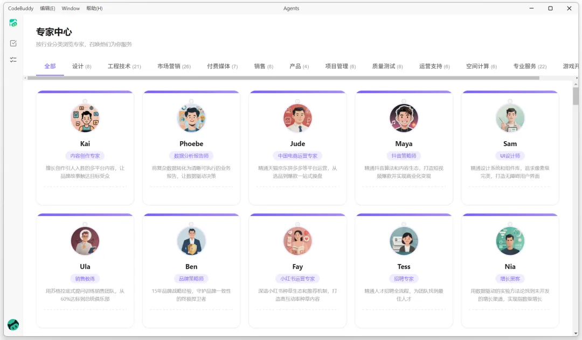
Task: Click the arrow to reveal more category tabs
Action: (x=577, y=77)
